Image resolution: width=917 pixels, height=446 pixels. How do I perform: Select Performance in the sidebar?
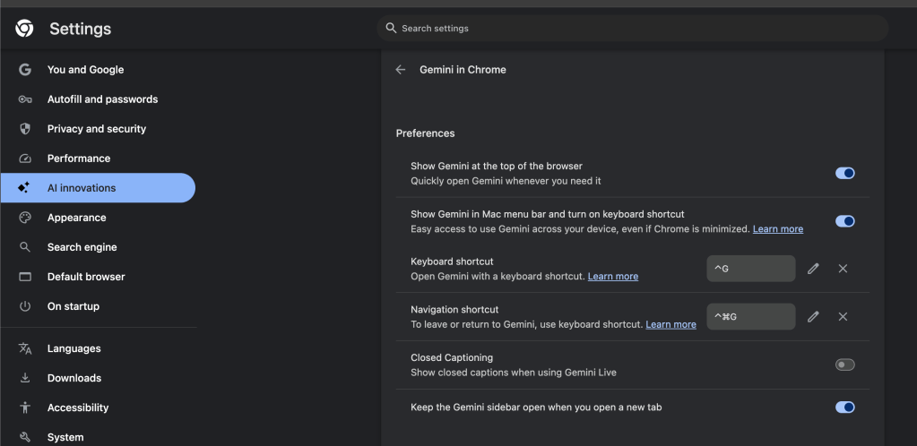click(98, 159)
